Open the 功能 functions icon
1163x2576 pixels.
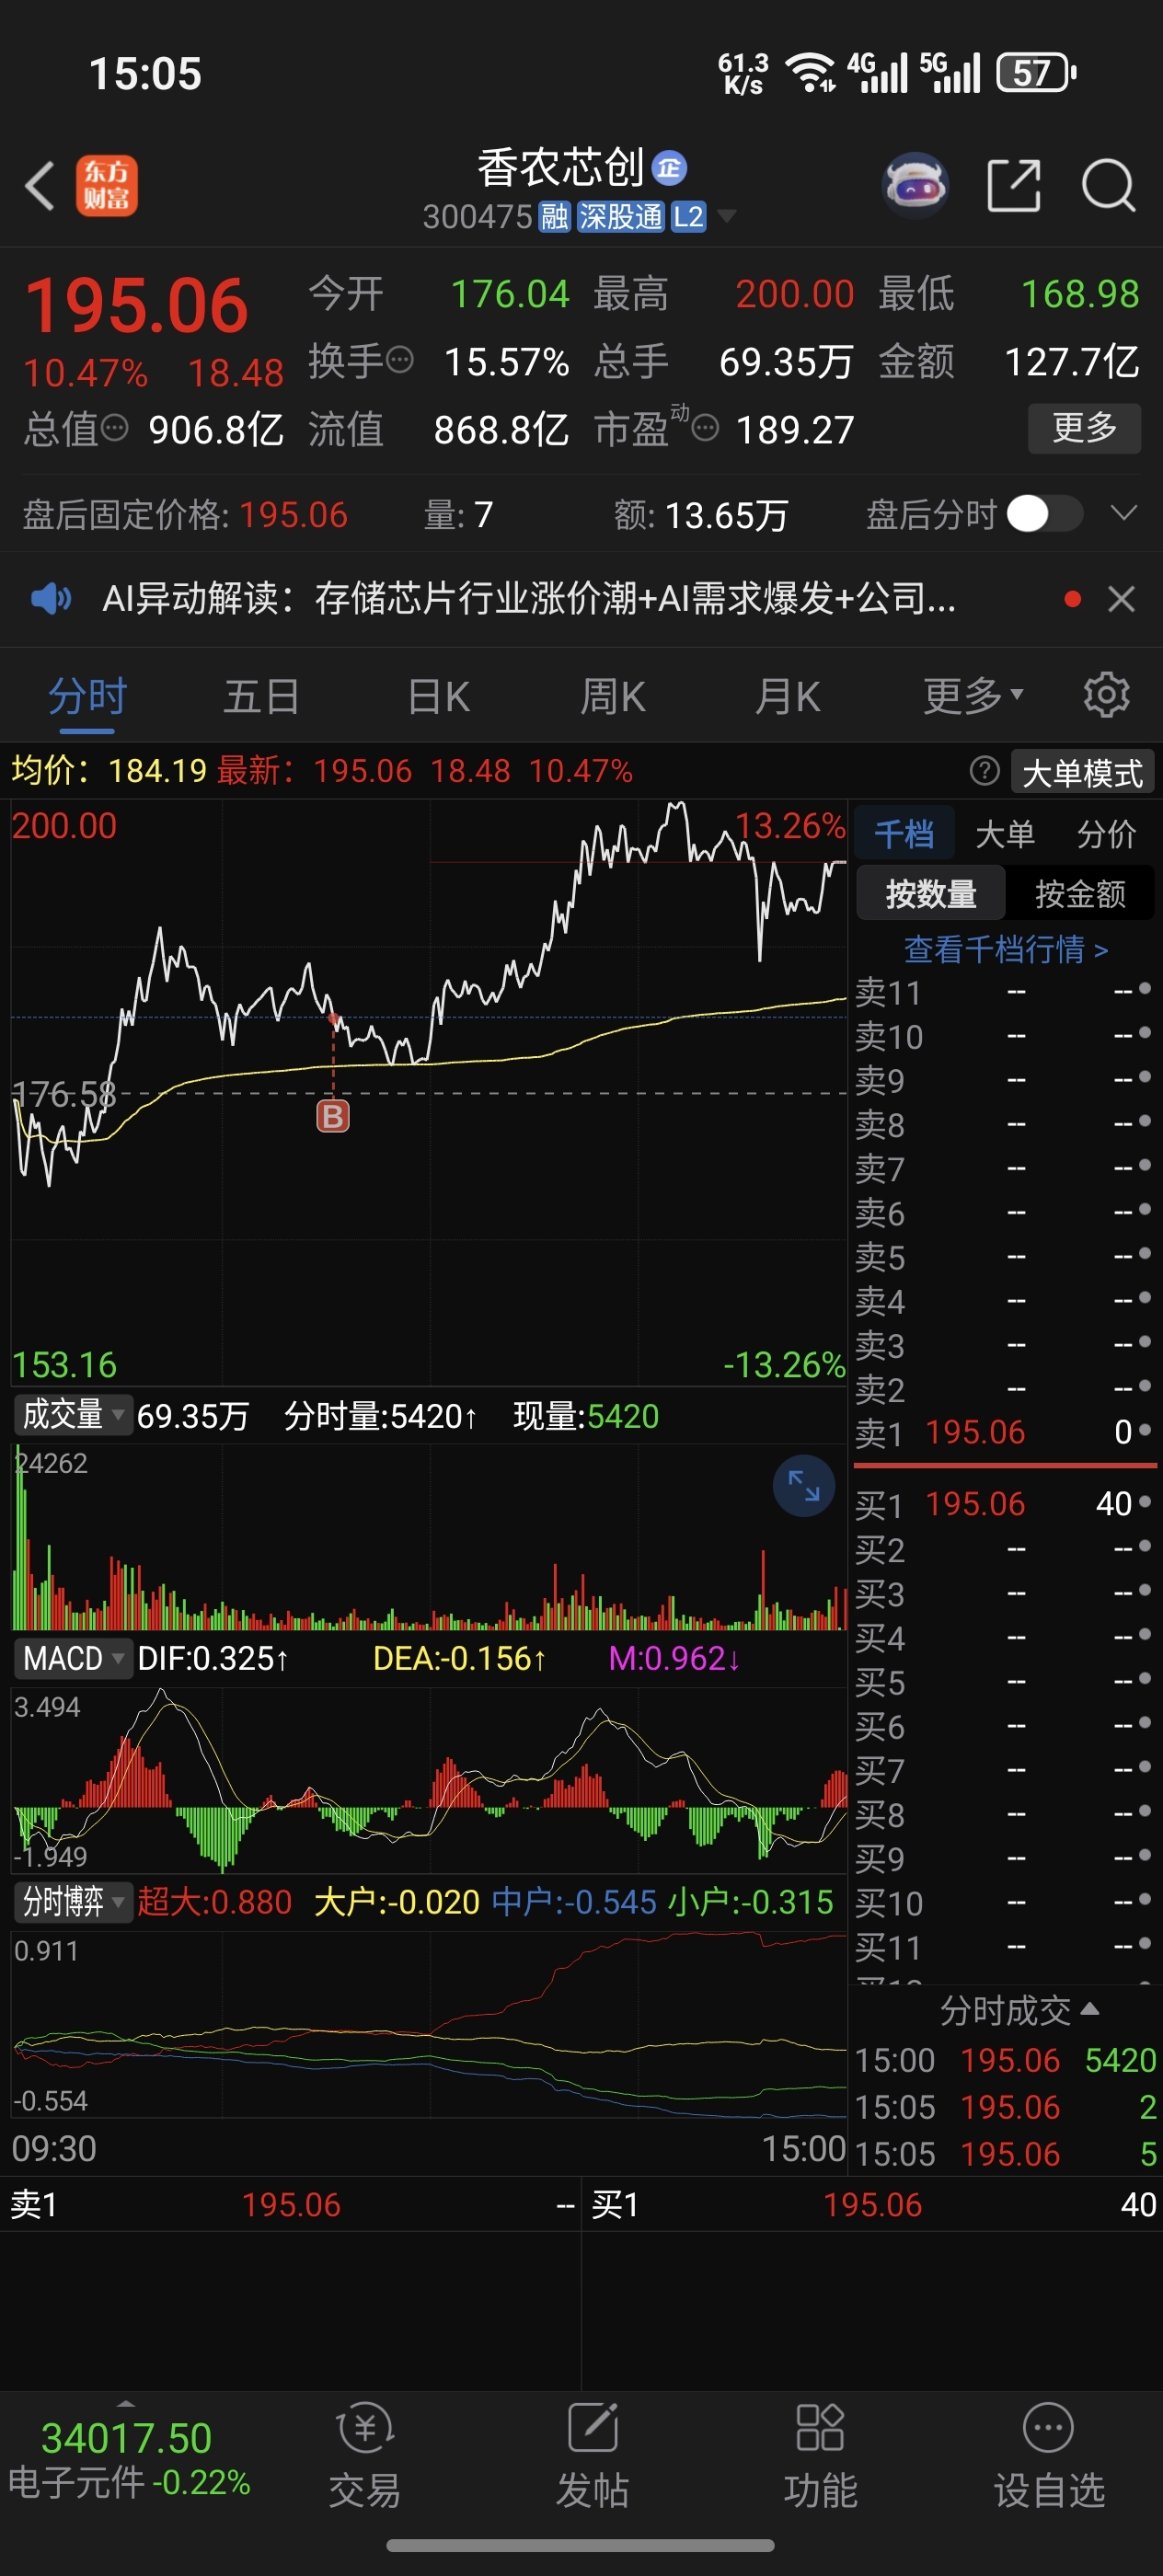point(821,2456)
